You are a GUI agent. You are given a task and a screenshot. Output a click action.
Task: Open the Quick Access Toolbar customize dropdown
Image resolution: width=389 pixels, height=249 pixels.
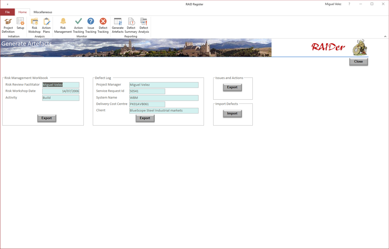[x=7, y=4]
